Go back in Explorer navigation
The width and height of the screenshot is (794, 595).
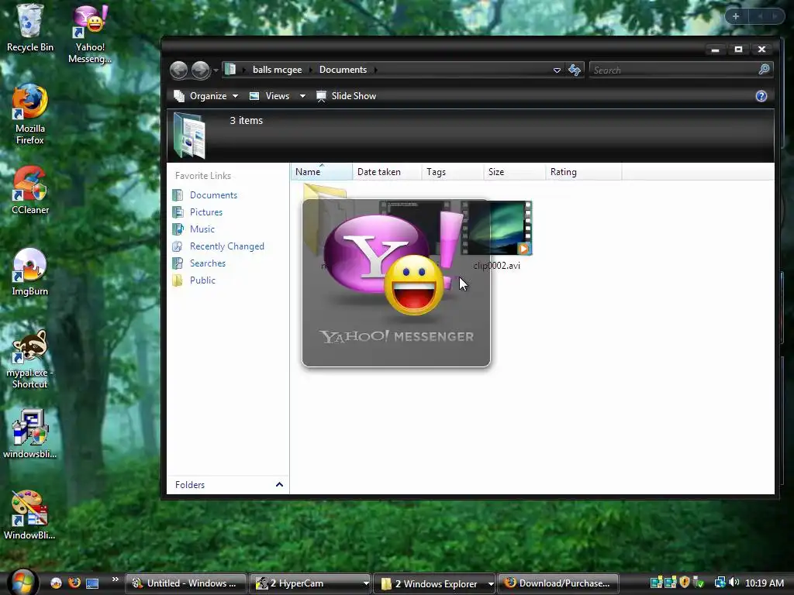(x=179, y=70)
